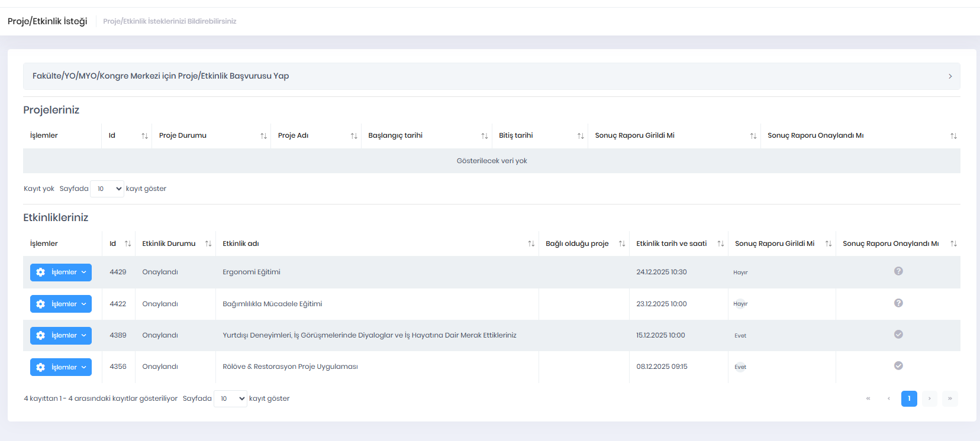Open İşlemler menu for event 4422
Image resolution: width=980 pixels, height=441 pixels.
[x=61, y=304]
